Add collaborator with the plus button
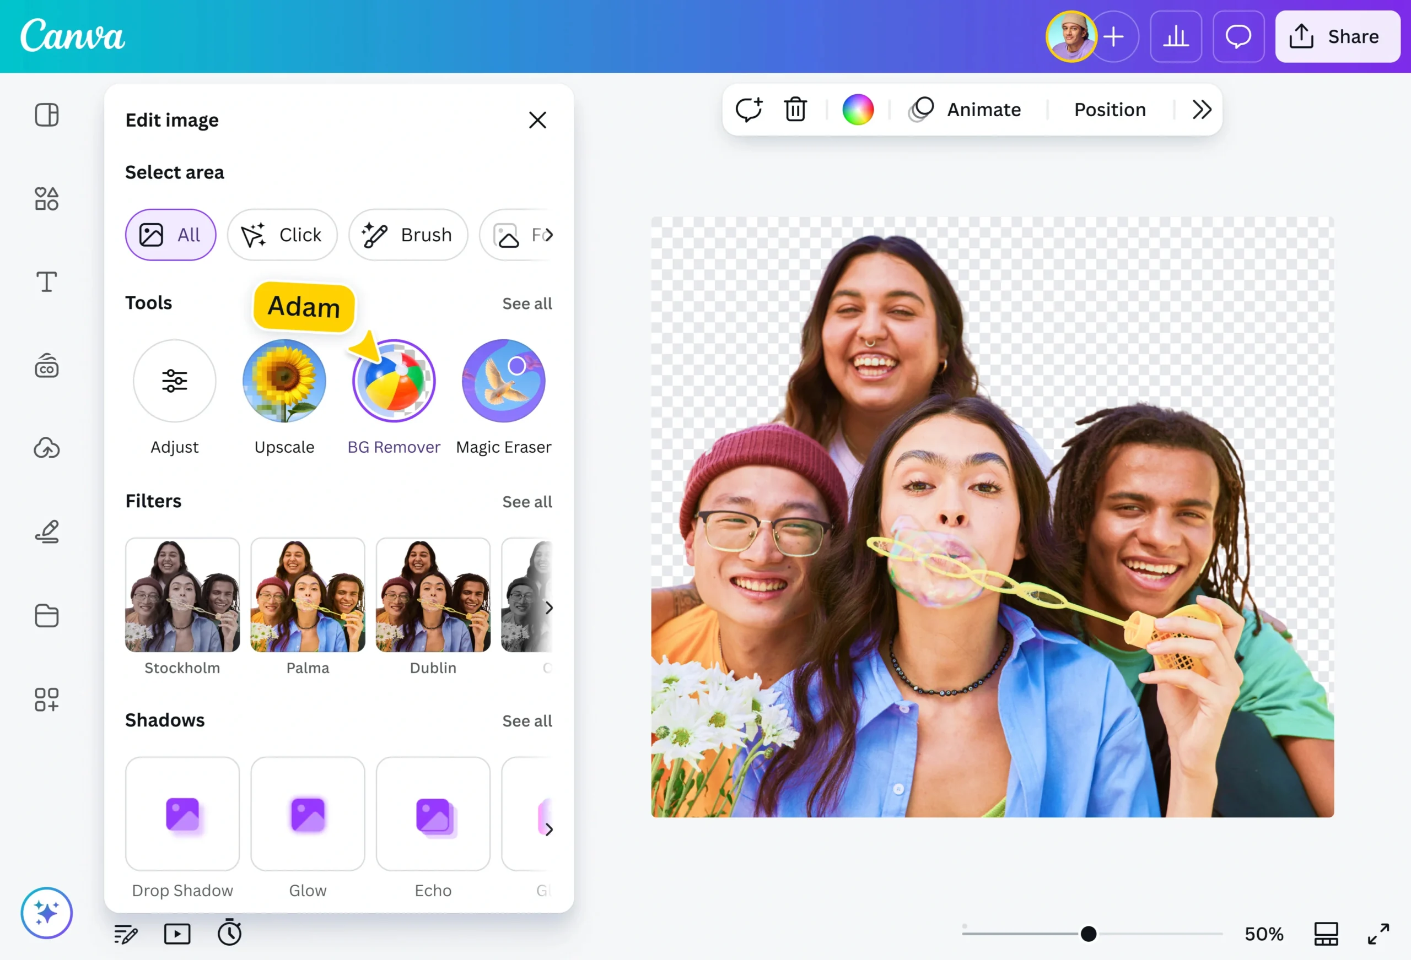Image resolution: width=1411 pixels, height=960 pixels. click(x=1114, y=36)
